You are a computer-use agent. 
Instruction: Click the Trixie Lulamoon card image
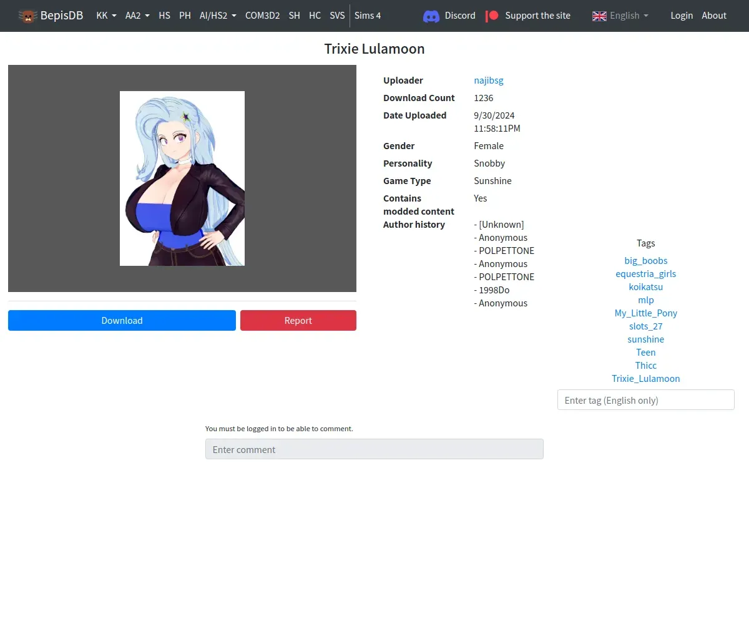(x=182, y=178)
